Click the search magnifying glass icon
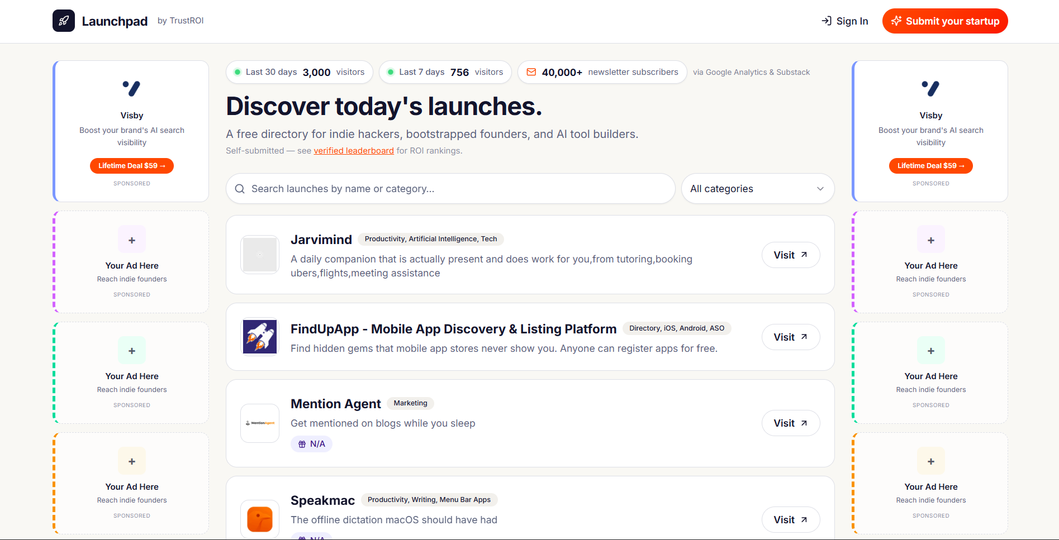 pos(240,188)
